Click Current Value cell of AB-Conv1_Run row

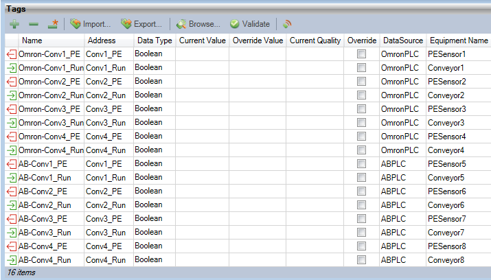tap(203, 178)
